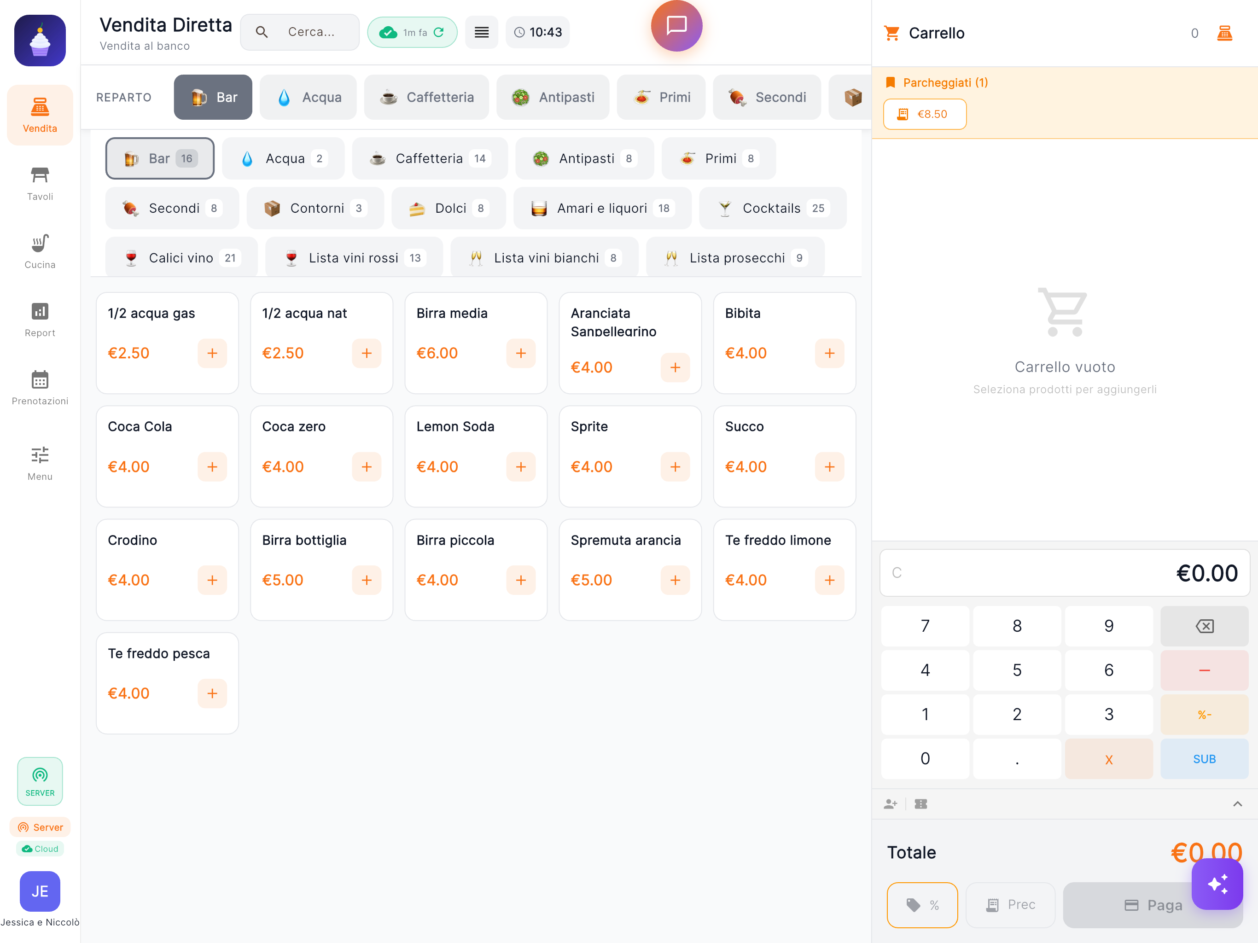
Task: Click the backspace key on numpad
Action: 1204,626
